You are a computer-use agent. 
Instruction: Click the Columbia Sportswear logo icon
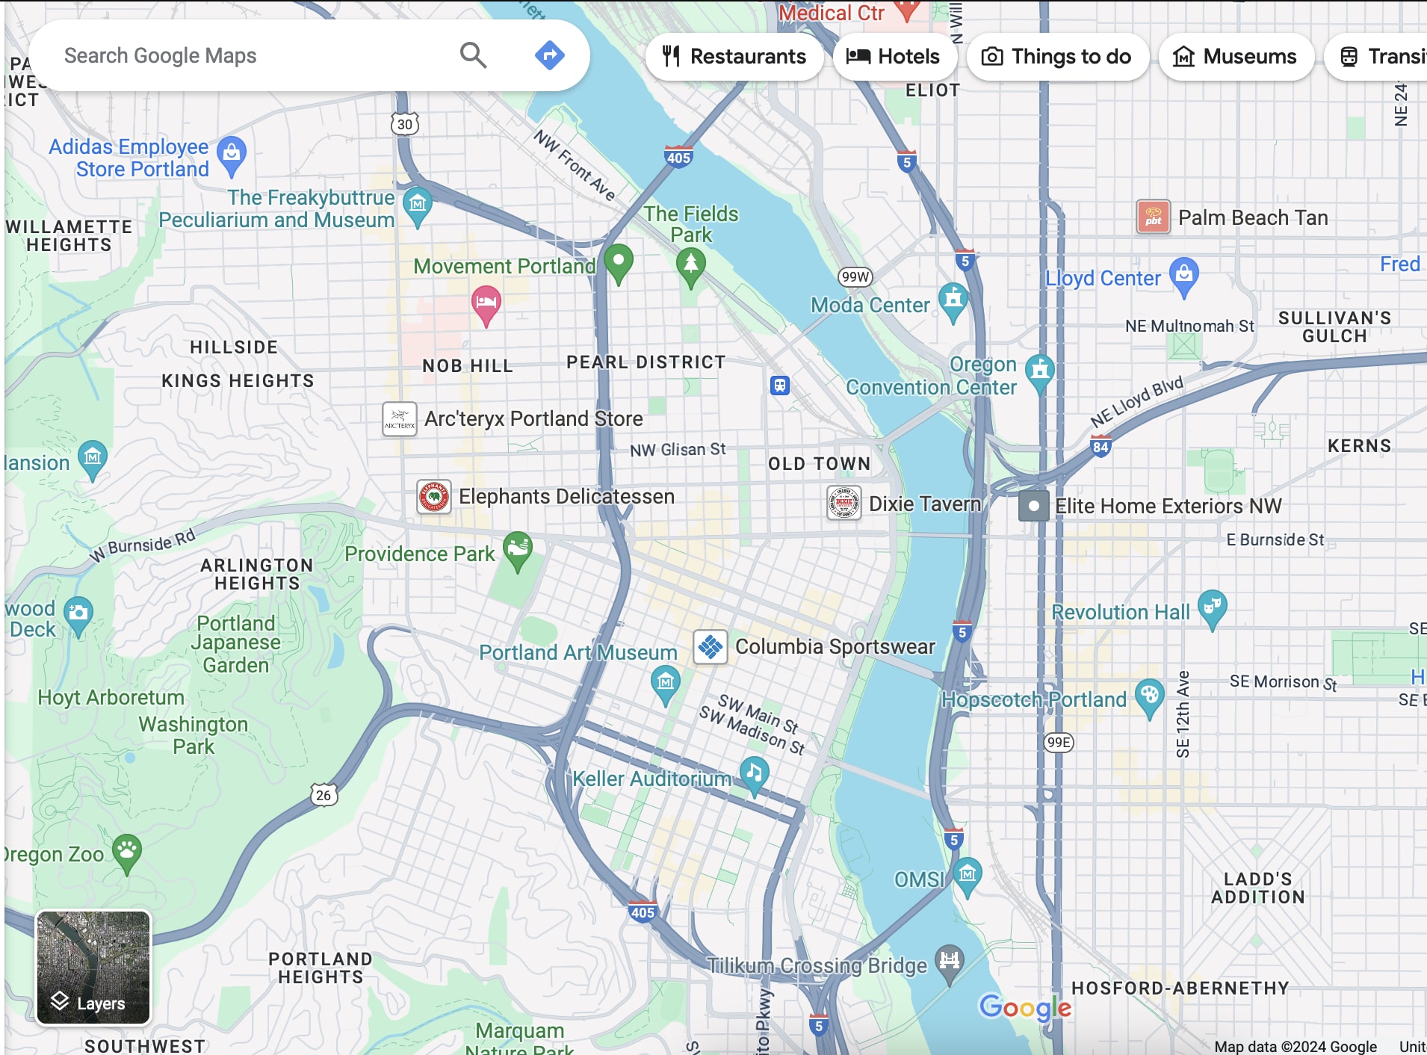[711, 647]
